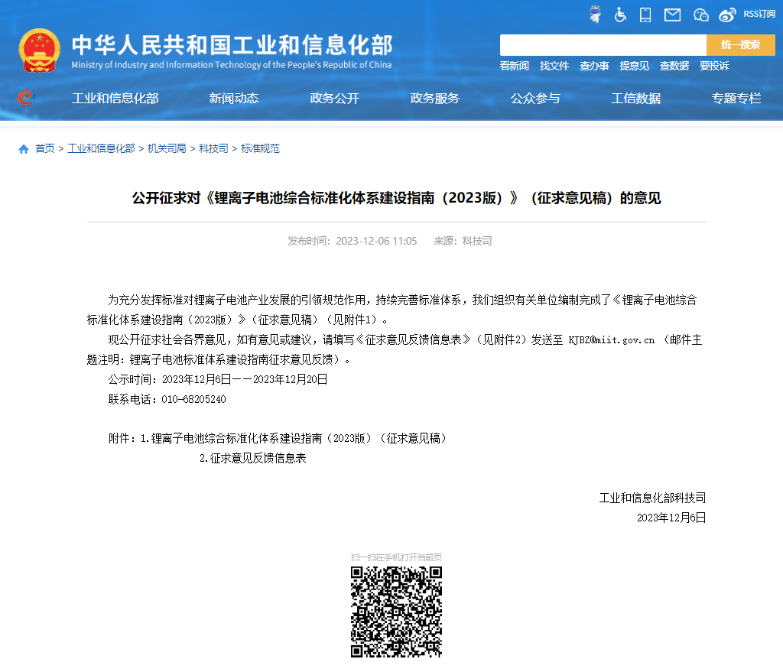Click the 统一搜索 button

click(740, 45)
